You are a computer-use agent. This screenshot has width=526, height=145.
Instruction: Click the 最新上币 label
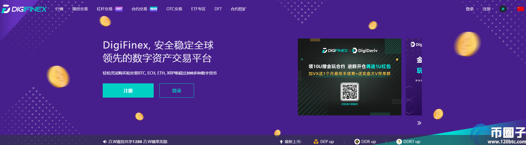(x=293, y=142)
